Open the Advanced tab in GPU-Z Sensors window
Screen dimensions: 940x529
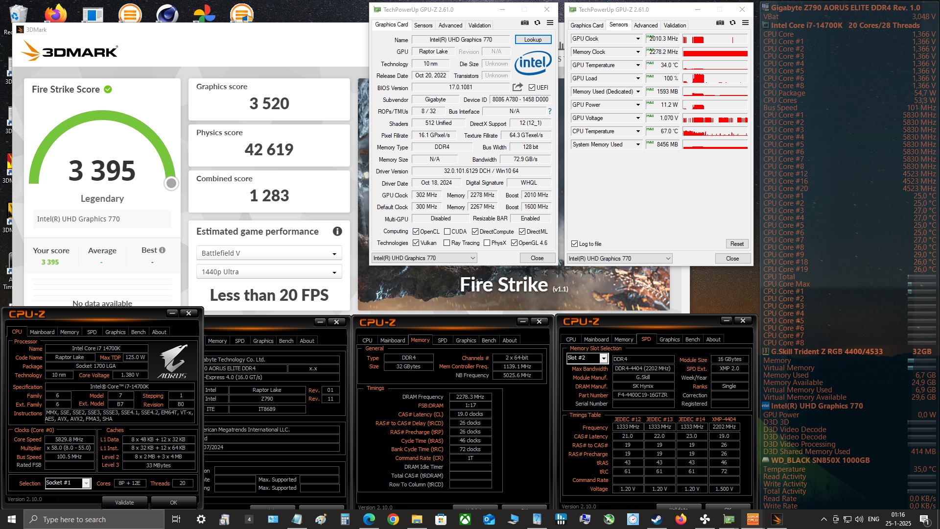point(645,25)
